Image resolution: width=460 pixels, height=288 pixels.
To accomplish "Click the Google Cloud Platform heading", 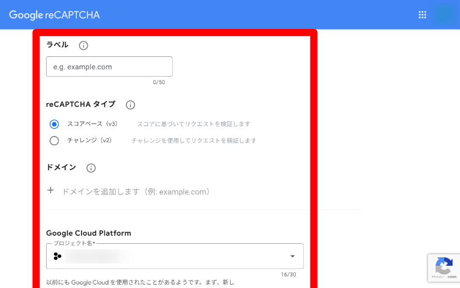I will [89, 233].
